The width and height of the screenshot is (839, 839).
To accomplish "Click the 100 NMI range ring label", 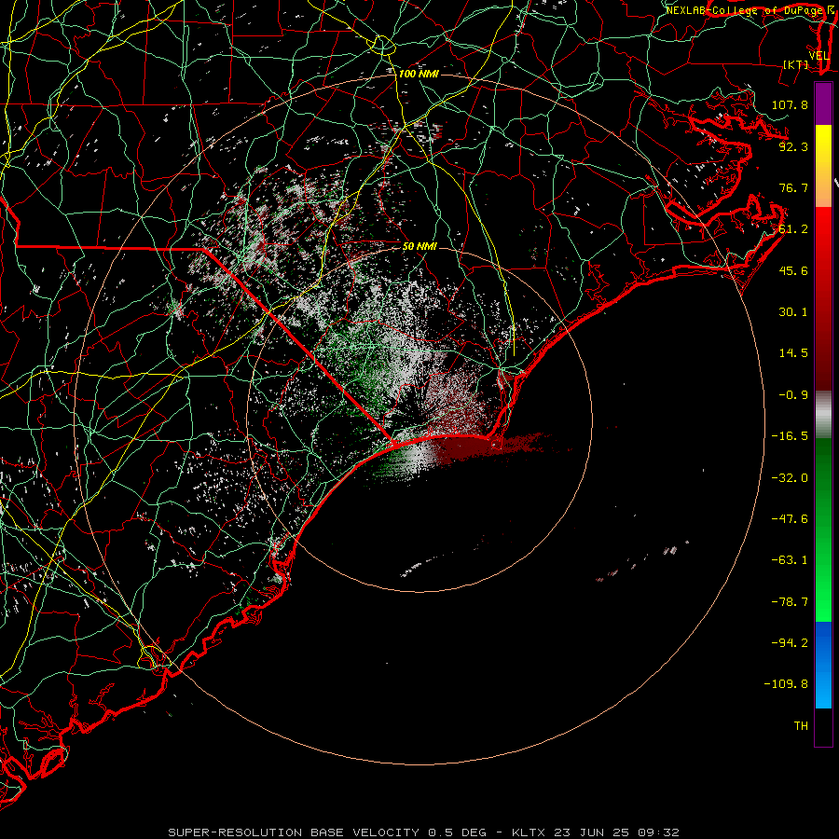I will (419, 74).
